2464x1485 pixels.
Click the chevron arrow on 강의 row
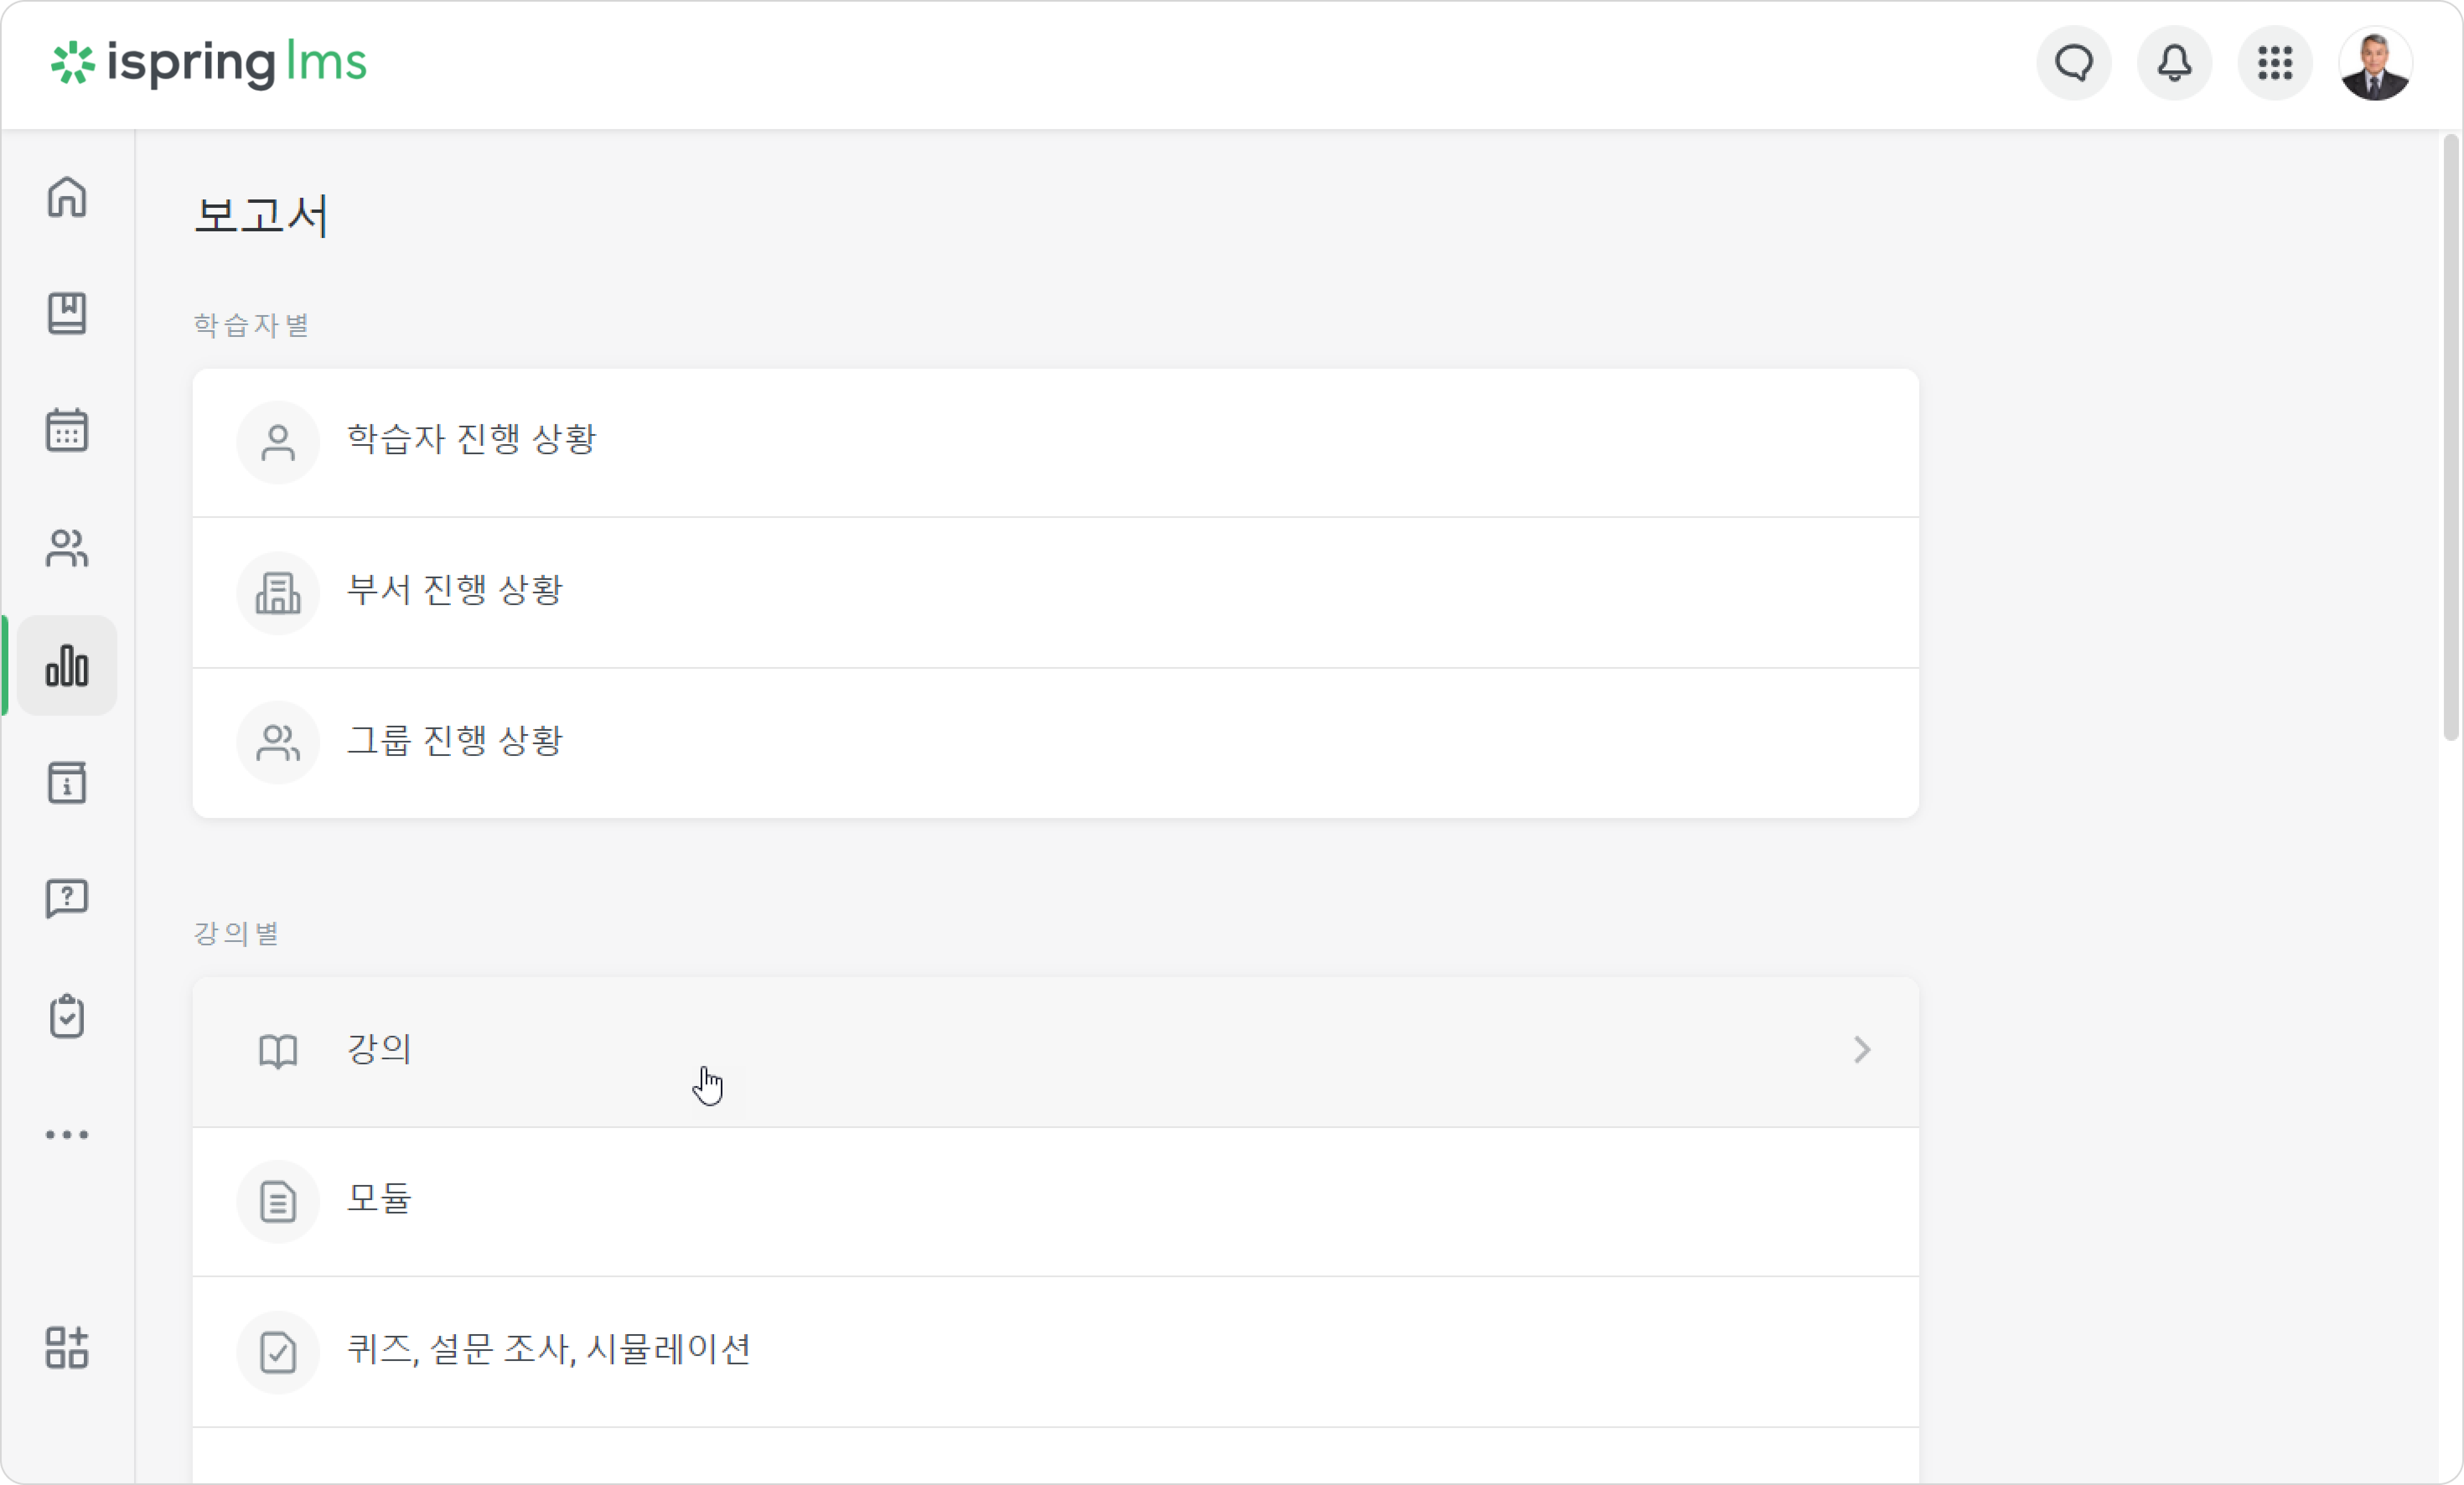click(x=1861, y=1050)
